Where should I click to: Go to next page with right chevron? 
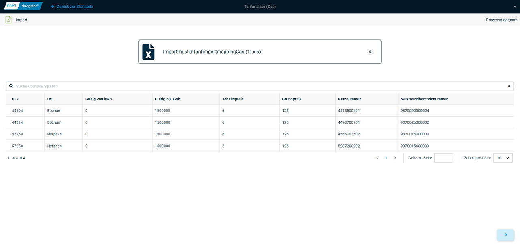tap(394, 158)
